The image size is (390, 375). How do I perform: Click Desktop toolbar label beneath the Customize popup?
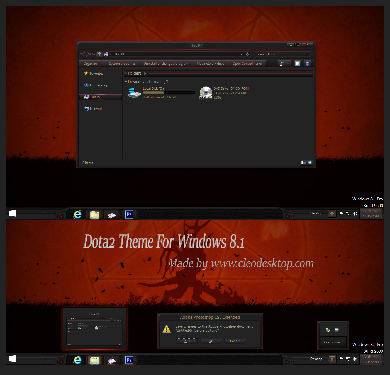pyautogui.click(x=316, y=359)
